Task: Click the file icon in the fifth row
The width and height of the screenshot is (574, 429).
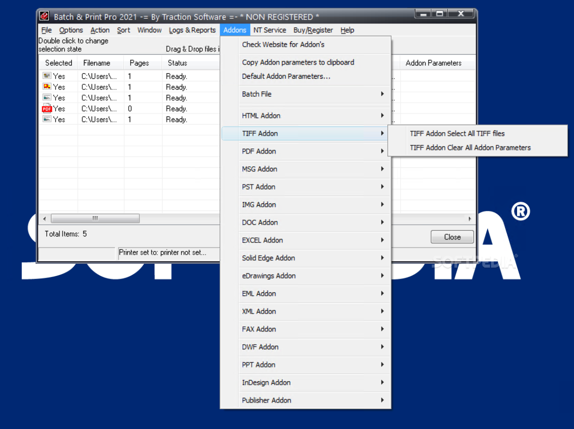Action: [47, 119]
